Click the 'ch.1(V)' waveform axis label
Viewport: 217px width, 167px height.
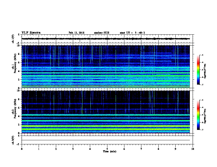[13, 39]
